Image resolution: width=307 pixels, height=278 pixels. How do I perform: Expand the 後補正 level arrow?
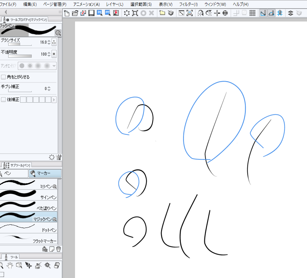(x=54, y=100)
